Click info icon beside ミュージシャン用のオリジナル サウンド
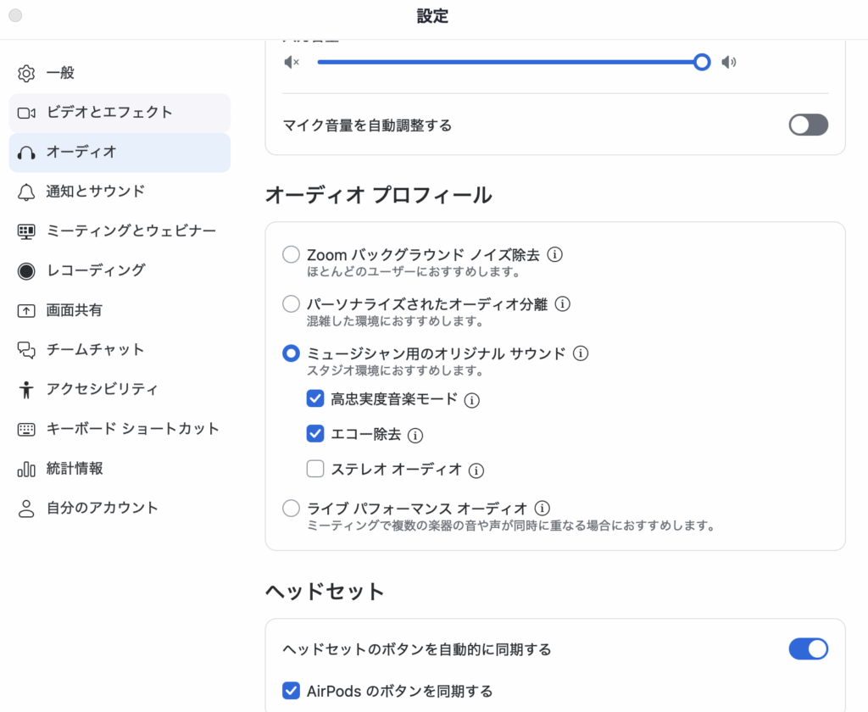 tap(581, 353)
